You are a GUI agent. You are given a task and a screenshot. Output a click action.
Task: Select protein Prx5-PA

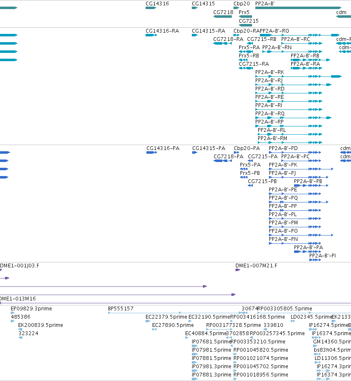click(x=250, y=165)
